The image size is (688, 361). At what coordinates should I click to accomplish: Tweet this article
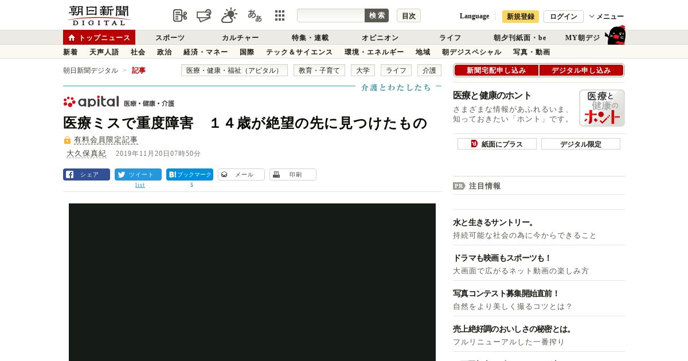tap(138, 175)
